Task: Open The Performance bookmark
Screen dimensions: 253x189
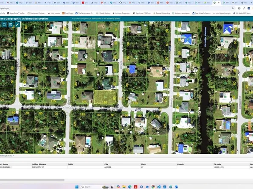Action: 84,13
